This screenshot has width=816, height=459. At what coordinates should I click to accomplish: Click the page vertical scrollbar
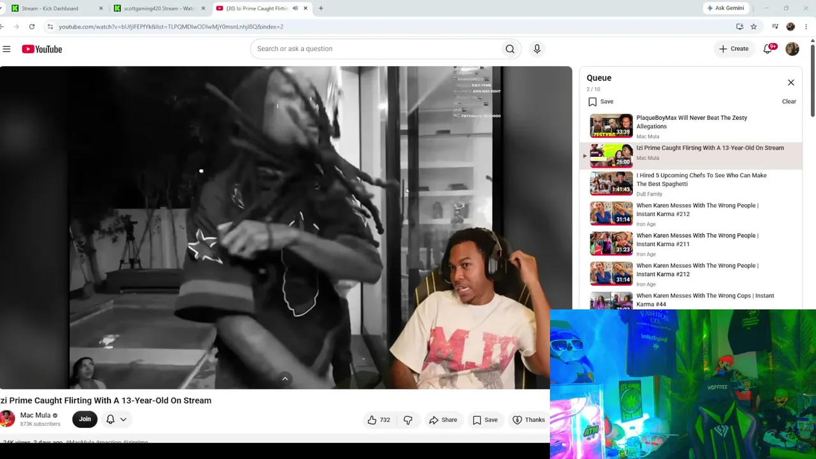coord(812,80)
